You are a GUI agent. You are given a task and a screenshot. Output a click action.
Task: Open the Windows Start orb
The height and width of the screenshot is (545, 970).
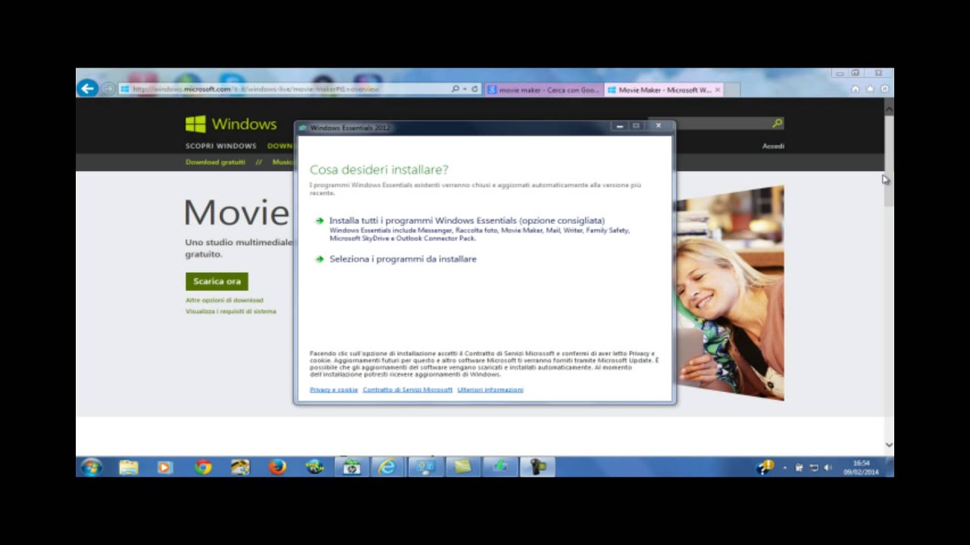pyautogui.click(x=92, y=467)
